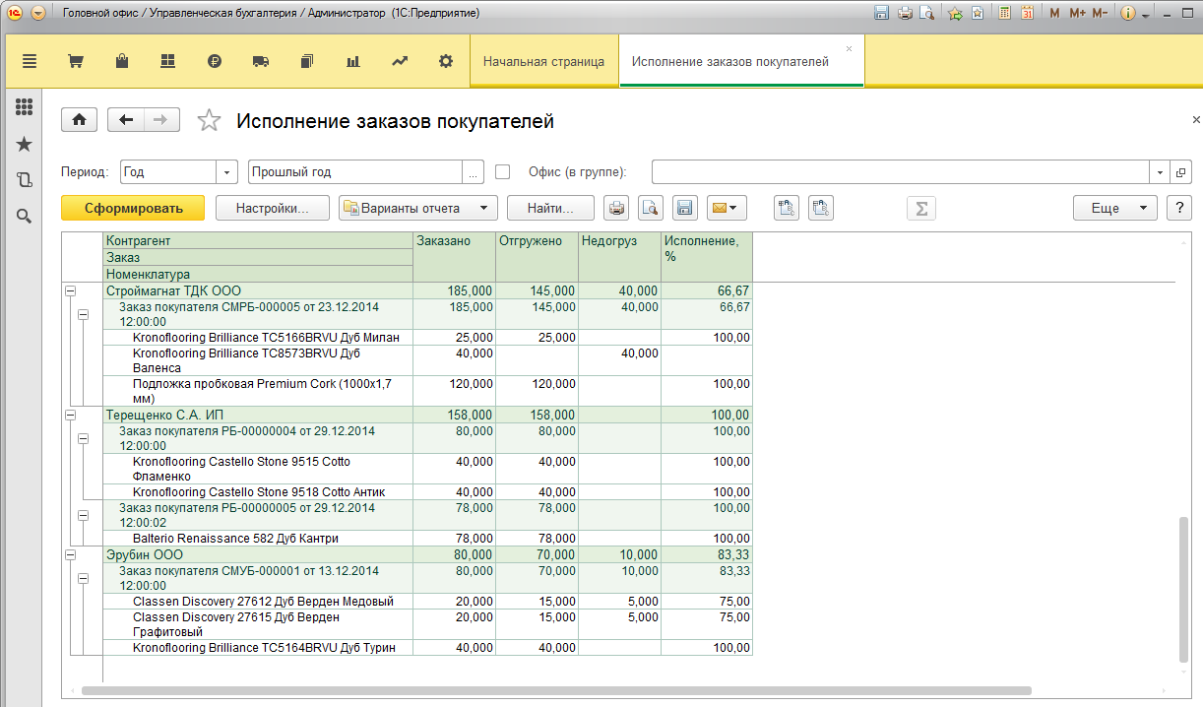Open the delivery truck section
This screenshot has width=1203, height=707.
click(261, 61)
